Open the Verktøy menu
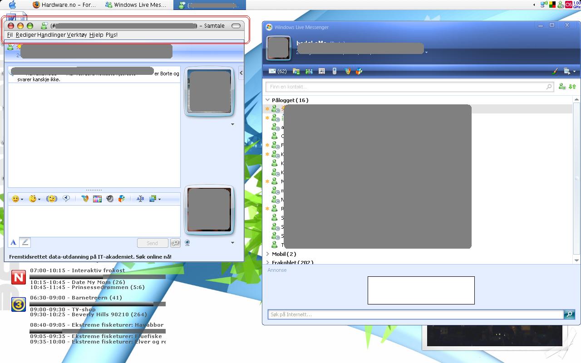 pyautogui.click(x=77, y=35)
